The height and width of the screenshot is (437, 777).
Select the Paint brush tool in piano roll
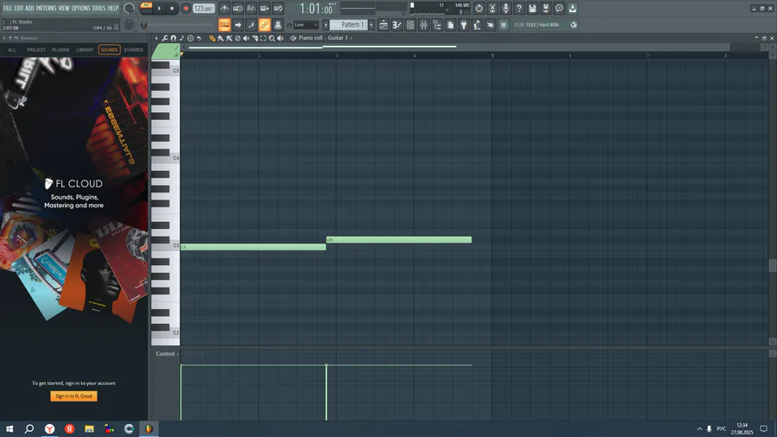point(220,38)
